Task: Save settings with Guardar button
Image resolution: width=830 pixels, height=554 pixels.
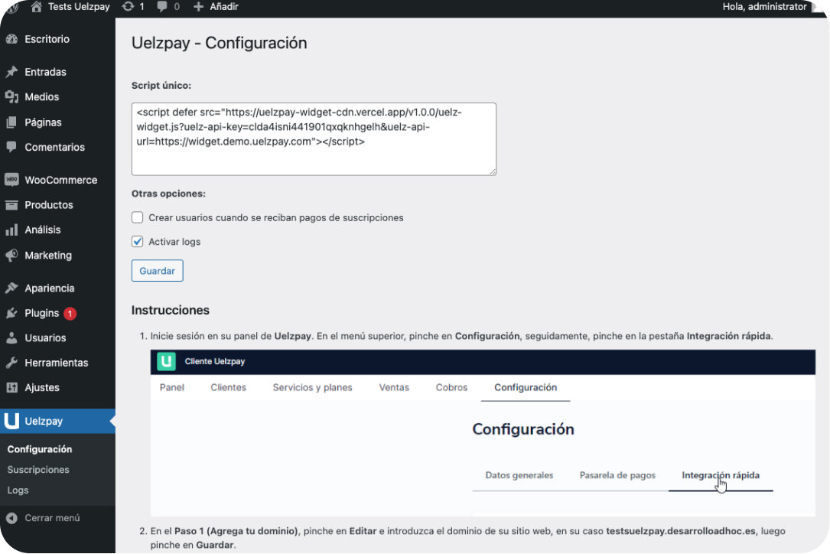Action: pos(158,271)
